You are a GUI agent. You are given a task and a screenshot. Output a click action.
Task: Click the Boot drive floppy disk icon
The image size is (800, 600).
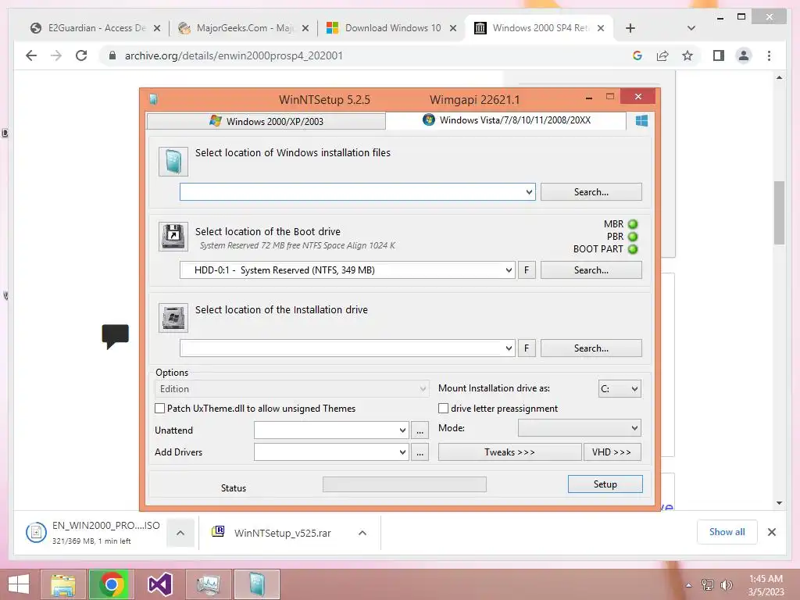(173, 236)
